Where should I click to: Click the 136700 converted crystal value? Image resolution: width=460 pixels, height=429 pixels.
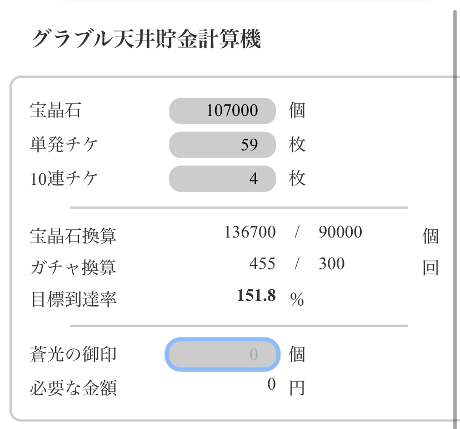(x=249, y=233)
